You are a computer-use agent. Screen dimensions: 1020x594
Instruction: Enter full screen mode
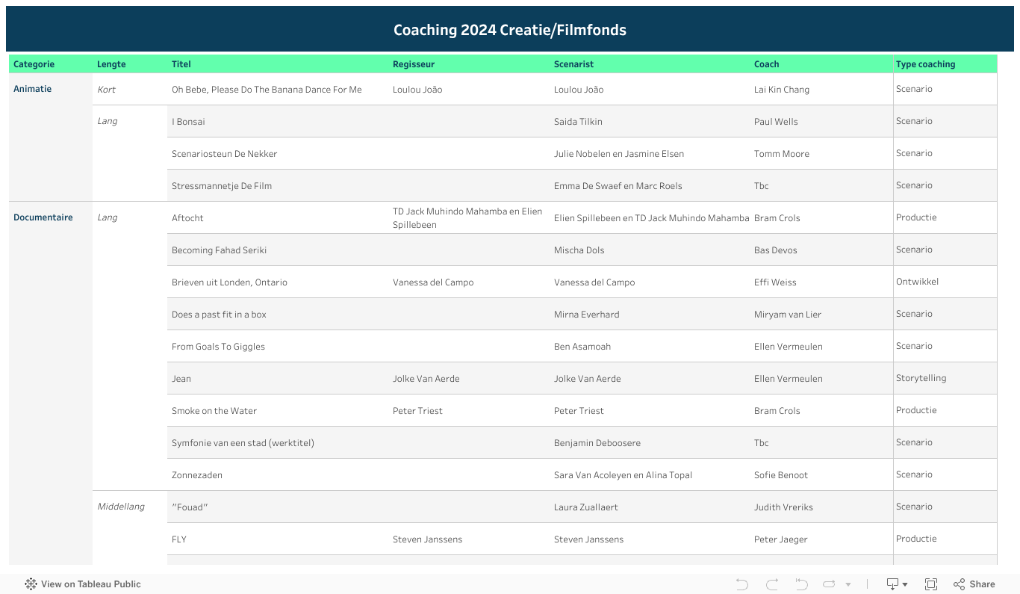click(x=931, y=584)
